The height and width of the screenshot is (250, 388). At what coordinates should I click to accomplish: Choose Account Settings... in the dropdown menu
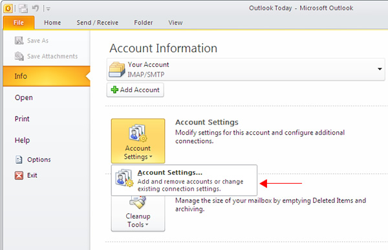pyautogui.click(x=184, y=180)
